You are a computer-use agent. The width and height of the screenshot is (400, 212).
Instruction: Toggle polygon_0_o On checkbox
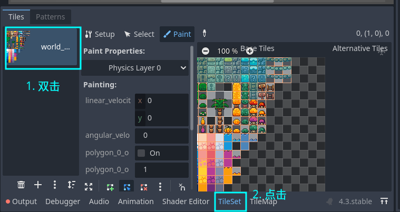tap(141, 153)
